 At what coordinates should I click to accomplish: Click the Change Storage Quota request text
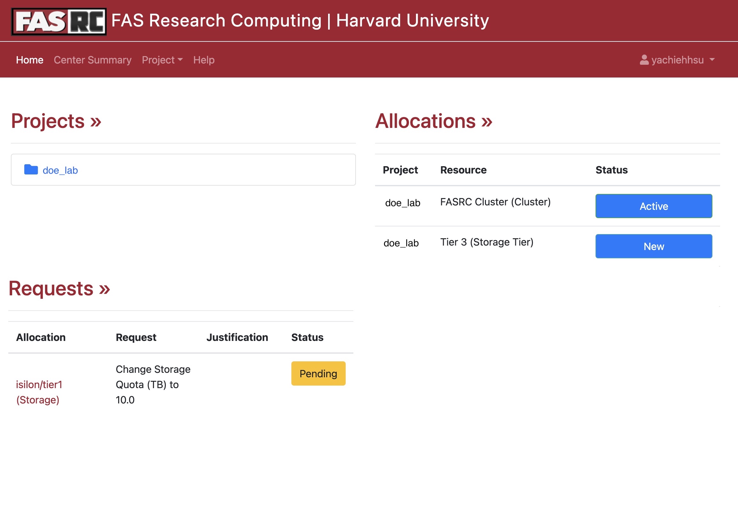coord(153,384)
